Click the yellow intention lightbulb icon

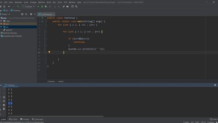pos(49,52)
